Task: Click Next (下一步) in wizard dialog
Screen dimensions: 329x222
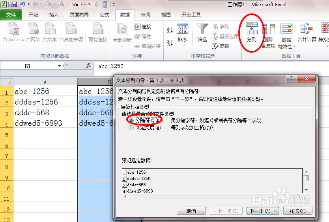Action: [x=263, y=211]
